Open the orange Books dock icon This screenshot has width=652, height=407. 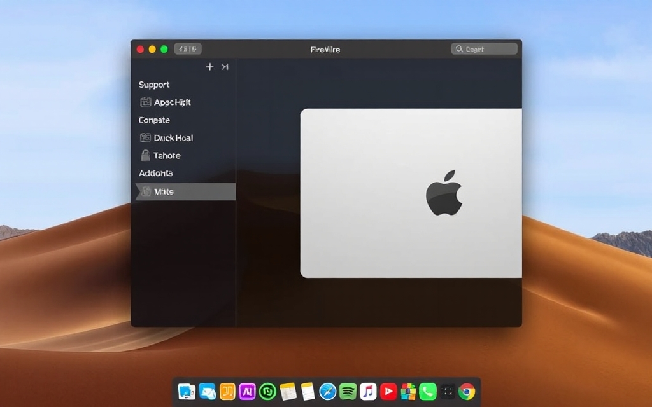227,392
